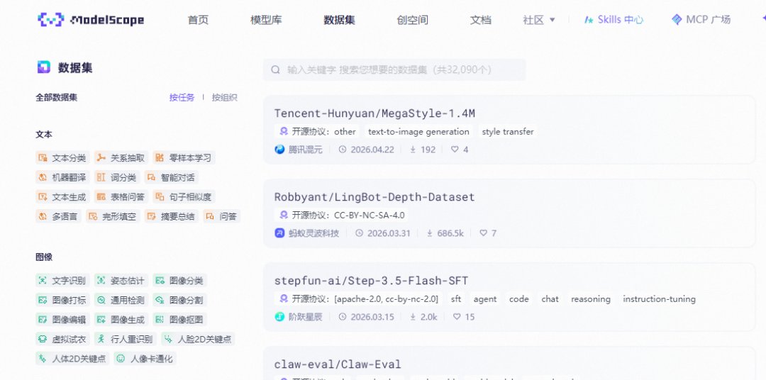Click the 蚂蚁灵波科技 organization avatar
The height and width of the screenshot is (380, 766).
click(x=279, y=233)
